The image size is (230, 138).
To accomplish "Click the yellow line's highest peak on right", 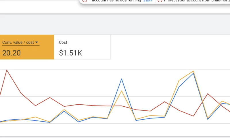I will click(193, 71).
